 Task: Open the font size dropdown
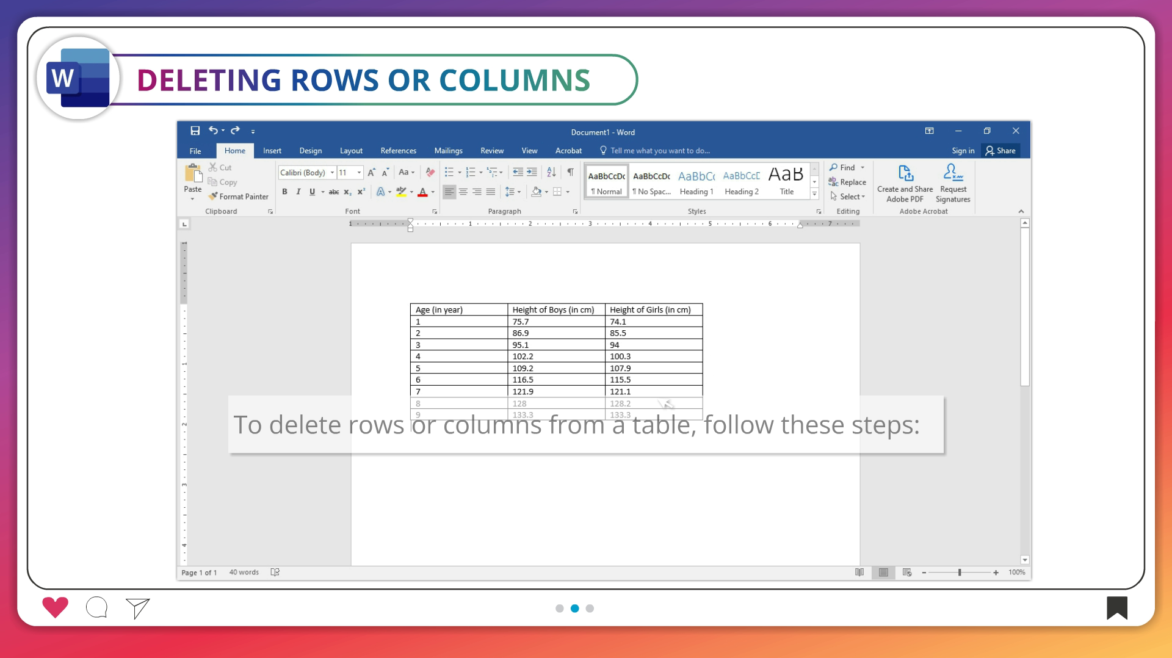point(359,173)
